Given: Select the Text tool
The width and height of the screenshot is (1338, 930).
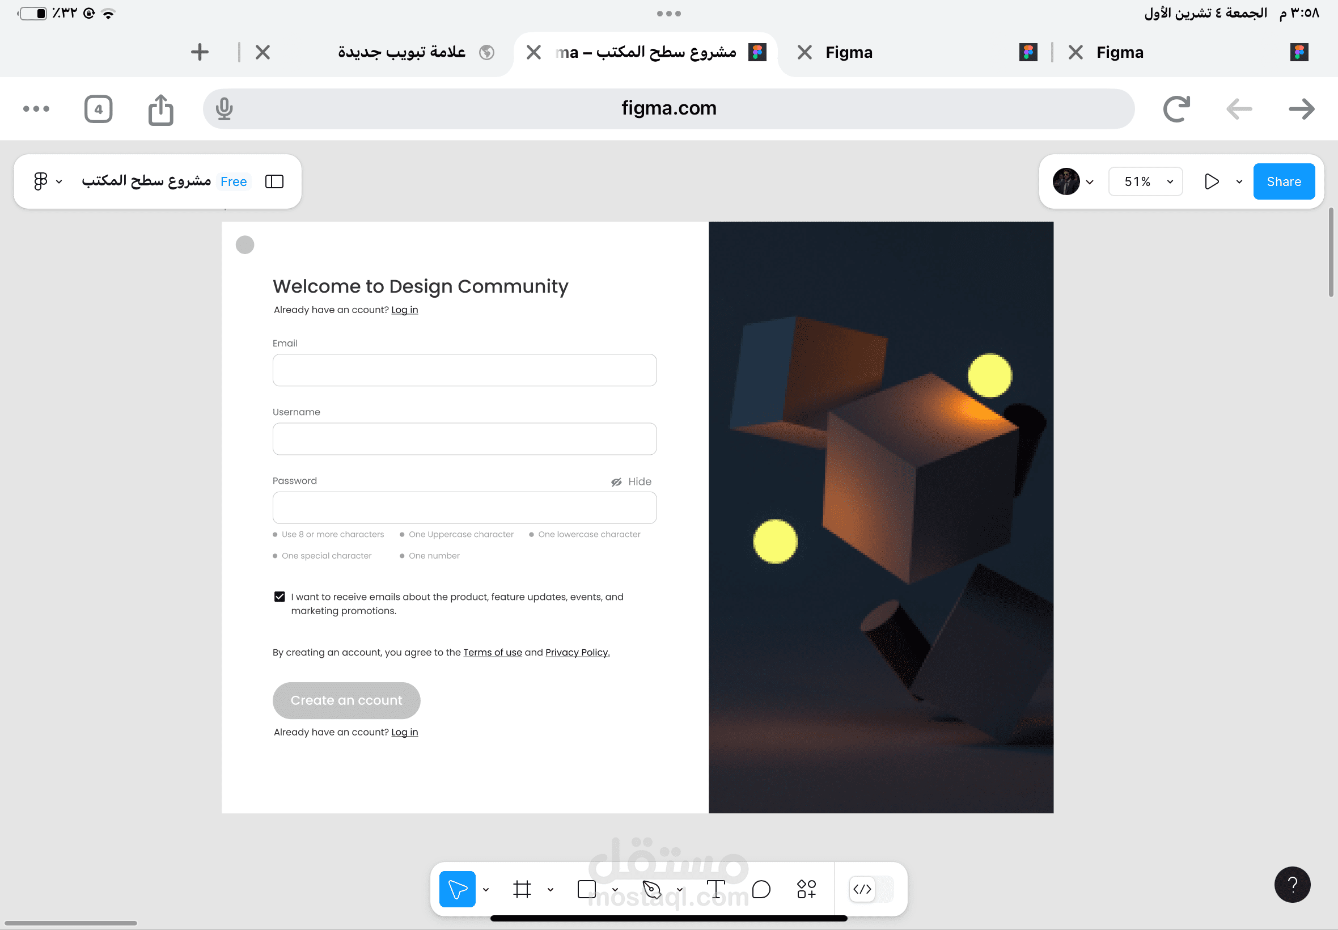Looking at the screenshot, I should pyautogui.click(x=716, y=889).
